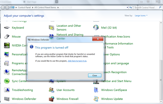Open the Keyboard text link
163x104 pixels.
(x=18, y=28)
